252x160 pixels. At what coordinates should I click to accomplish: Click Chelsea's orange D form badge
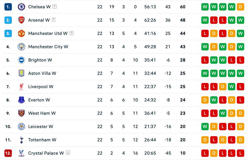tap(241, 7)
